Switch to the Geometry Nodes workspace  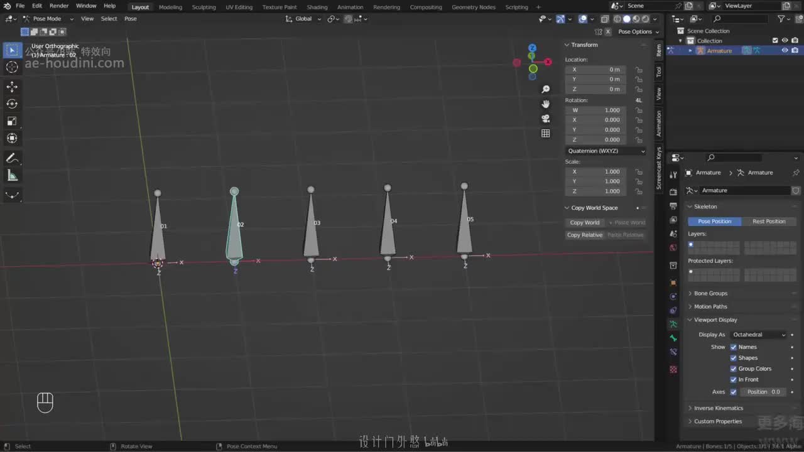474,7
